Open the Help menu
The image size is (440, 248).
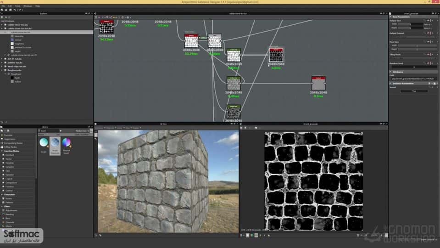38,6
